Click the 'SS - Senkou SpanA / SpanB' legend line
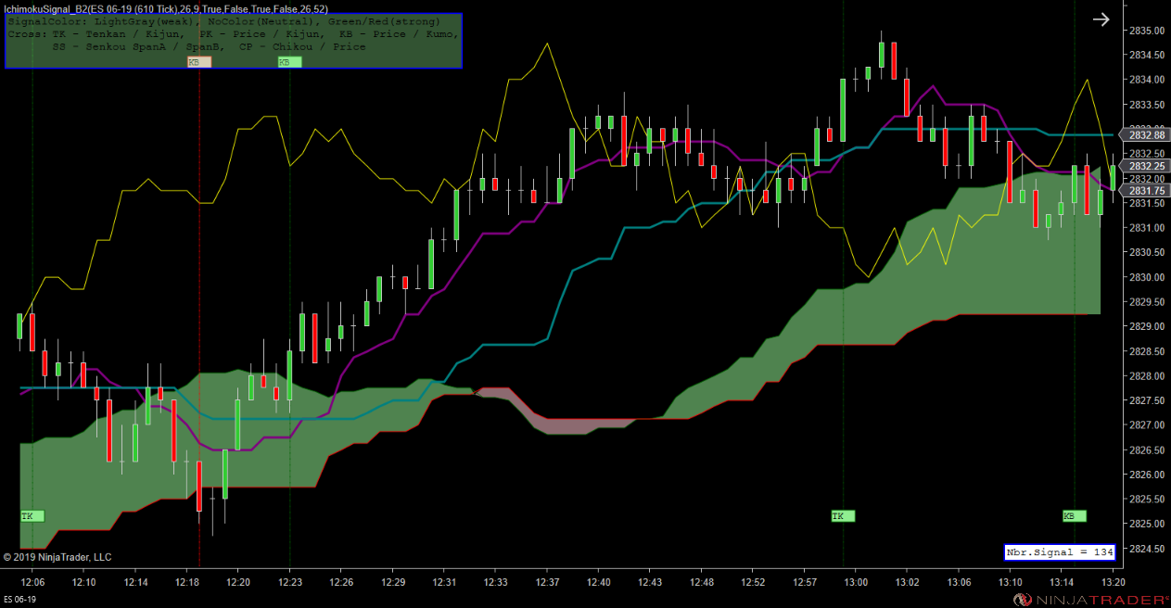 tap(137, 46)
